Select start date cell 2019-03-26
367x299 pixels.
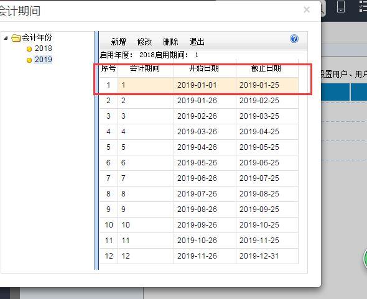205,132
